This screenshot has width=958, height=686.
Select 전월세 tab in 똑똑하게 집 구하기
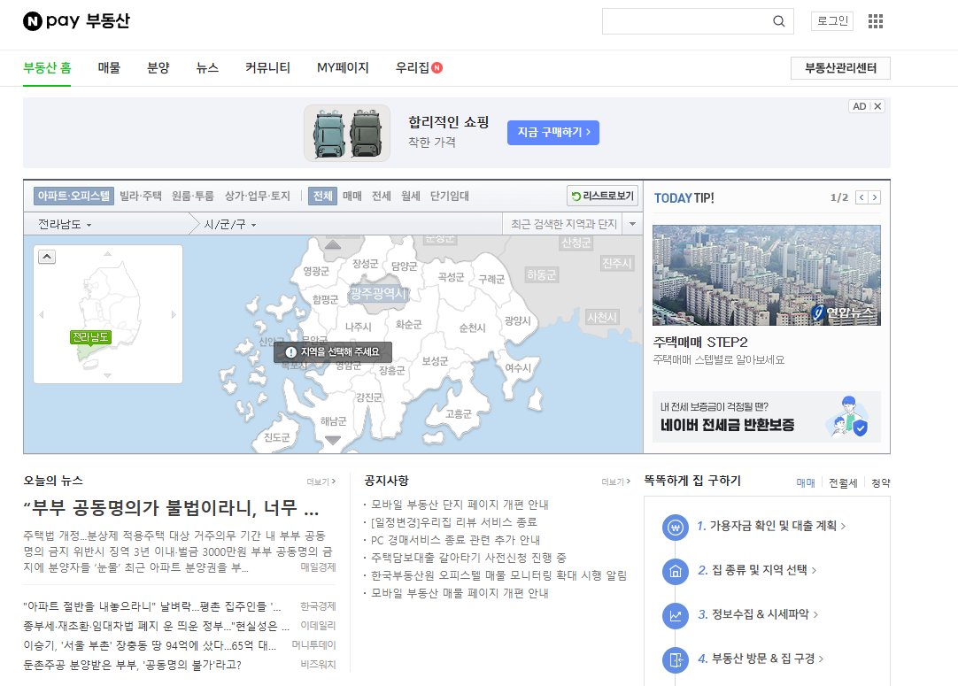pyautogui.click(x=843, y=483)
